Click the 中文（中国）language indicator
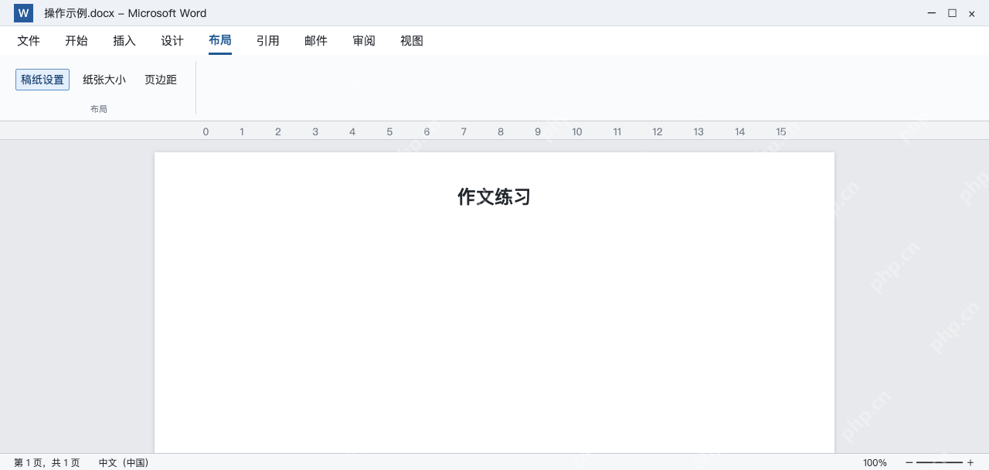 pyautogui.click(x=124, y=462)
